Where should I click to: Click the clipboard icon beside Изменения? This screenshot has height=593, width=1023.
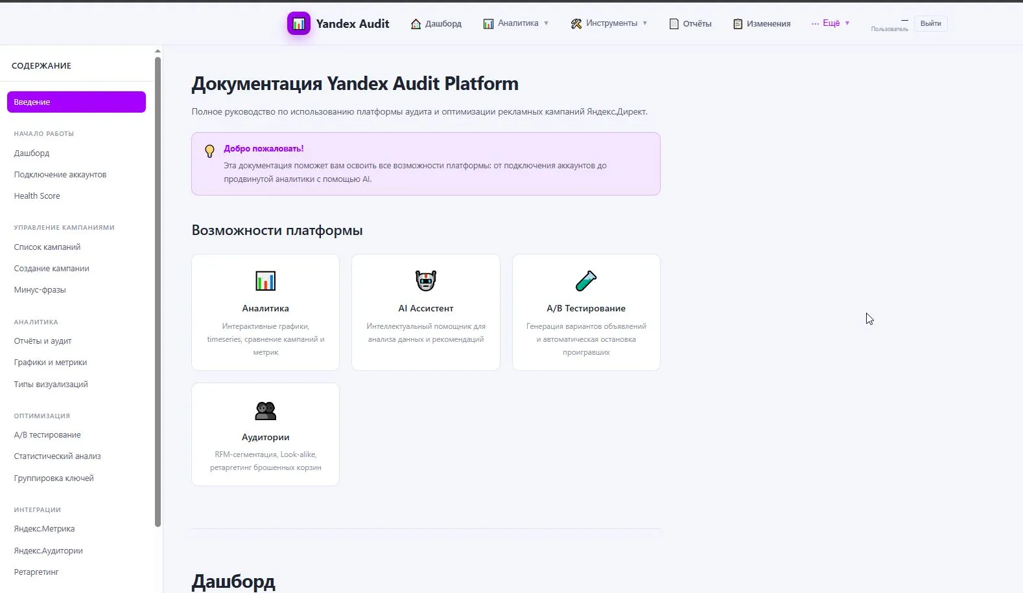738,24
